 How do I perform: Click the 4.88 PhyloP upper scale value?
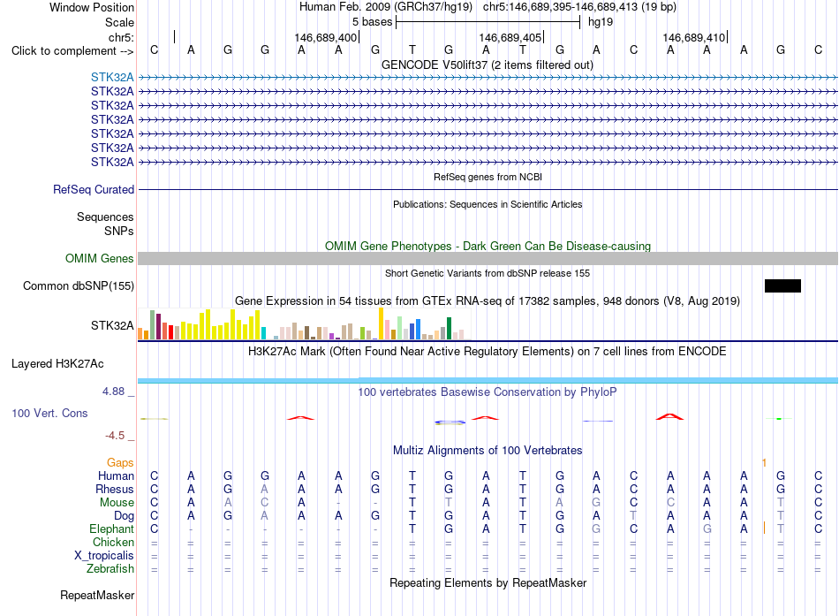pyautogui.click(x=113, y=392)
